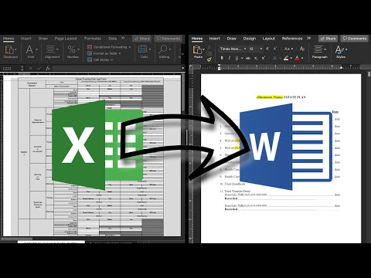371x278 pixels.
Task: Switch to Excel Draw tab
Action: pos(43,39)
